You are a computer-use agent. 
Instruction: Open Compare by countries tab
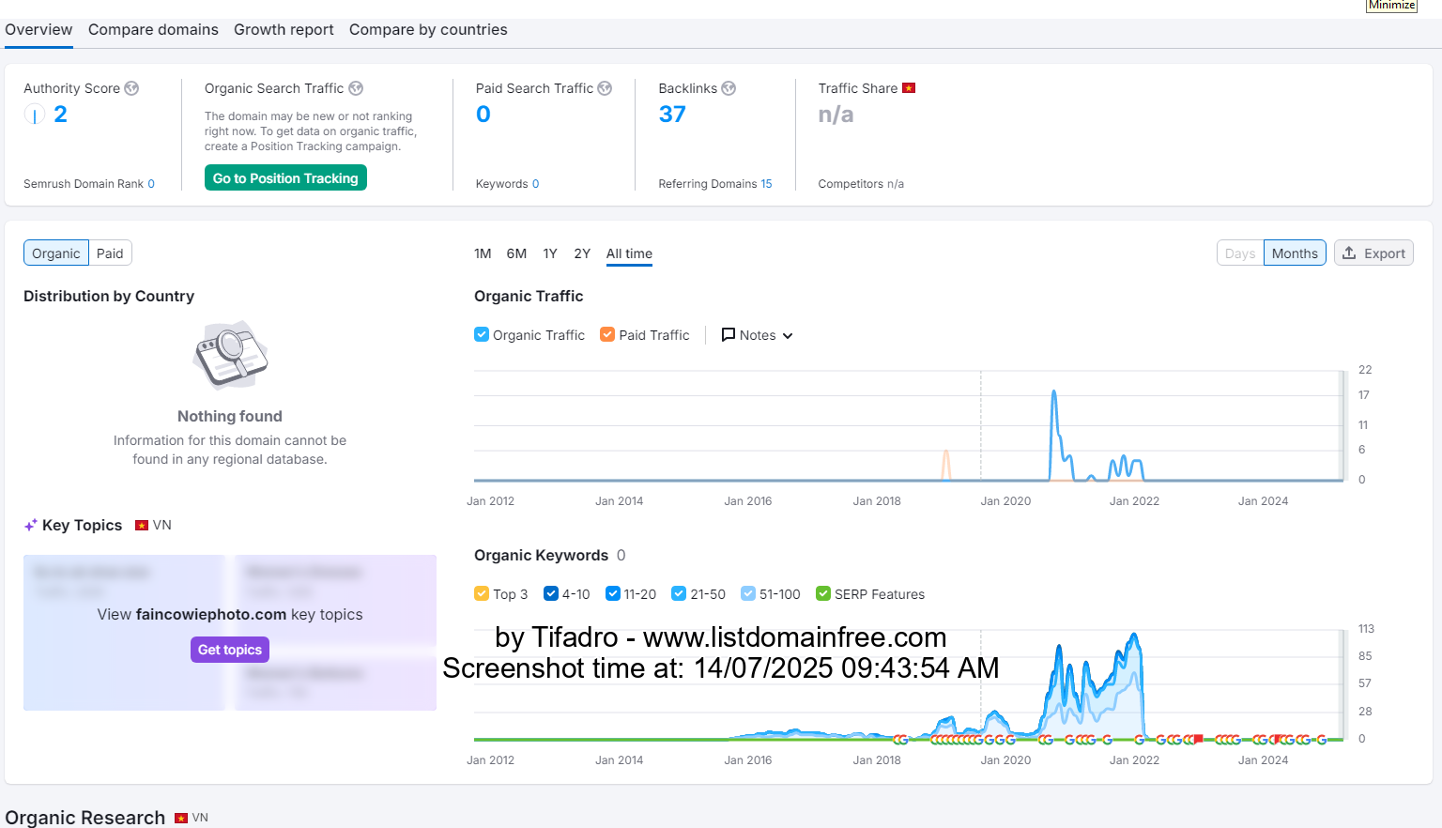tap(428, 30)
